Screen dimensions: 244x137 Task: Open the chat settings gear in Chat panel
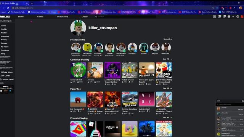pyautogui.click(x=242, y=101)
